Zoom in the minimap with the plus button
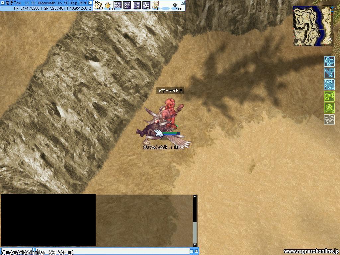This screenshot has width=340, height=255. coord(333,8)
